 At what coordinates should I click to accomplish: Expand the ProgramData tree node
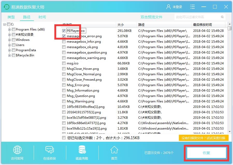point(10,50)
